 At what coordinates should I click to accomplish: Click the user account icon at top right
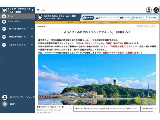coord(149,10)
